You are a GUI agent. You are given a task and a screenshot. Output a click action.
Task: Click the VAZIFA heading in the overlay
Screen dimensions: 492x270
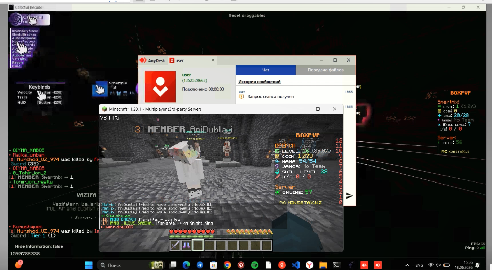point(86,195)
